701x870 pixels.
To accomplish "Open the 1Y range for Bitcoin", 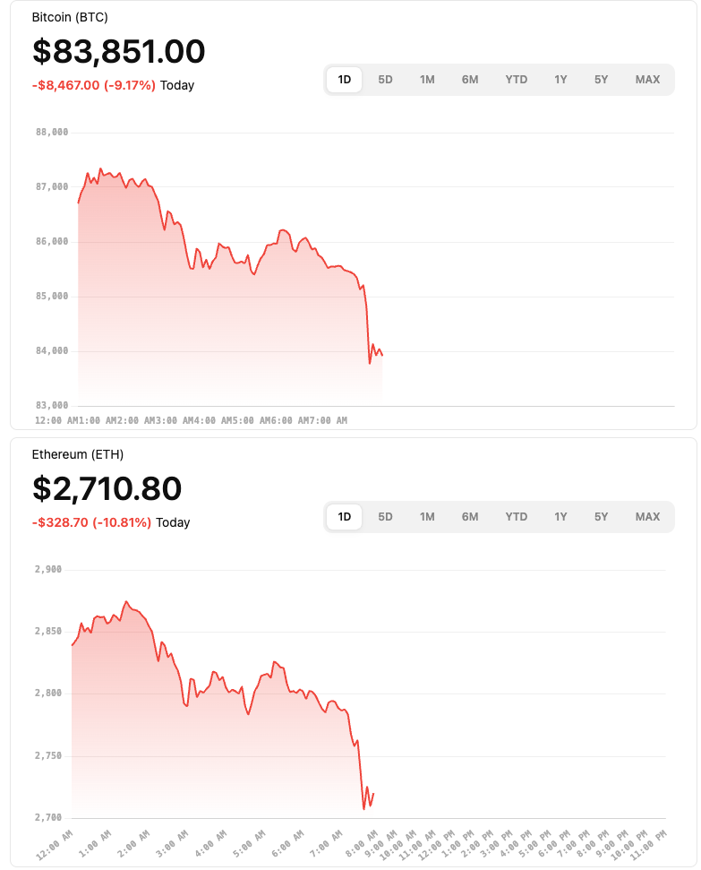I will pos(560,80).
